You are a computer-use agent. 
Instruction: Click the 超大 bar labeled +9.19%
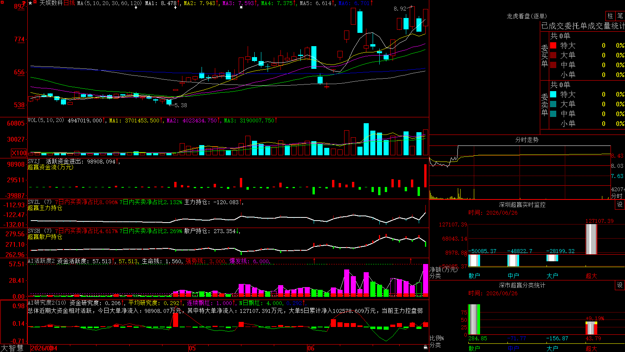click(591, 328)
